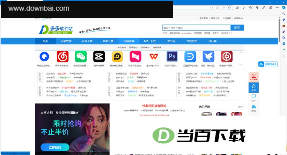Screen dimensions: 287x155
Task: Click the 游戏 gamepad sidebar icon
Action: tap(254, 108)
